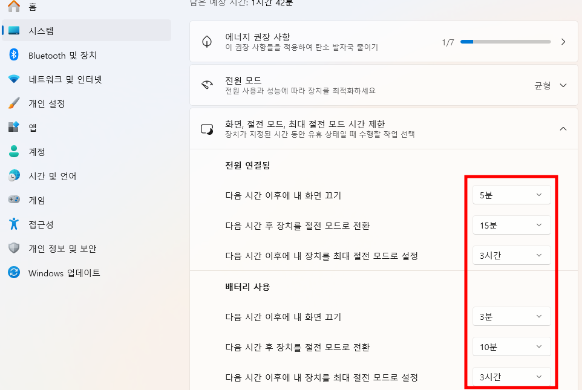Screen dimensions: 582x390
Task: Click 전원 모드 title text
Action: [x=243, y=80]
